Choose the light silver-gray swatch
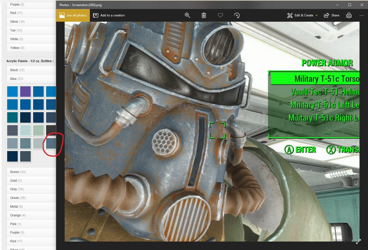This screenshot has height=250, width=368. pos(38,143)
